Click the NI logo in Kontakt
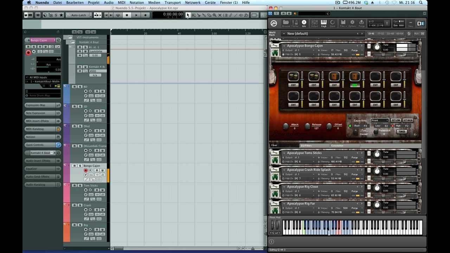This screenshot has width=450, height=253. 420,24
